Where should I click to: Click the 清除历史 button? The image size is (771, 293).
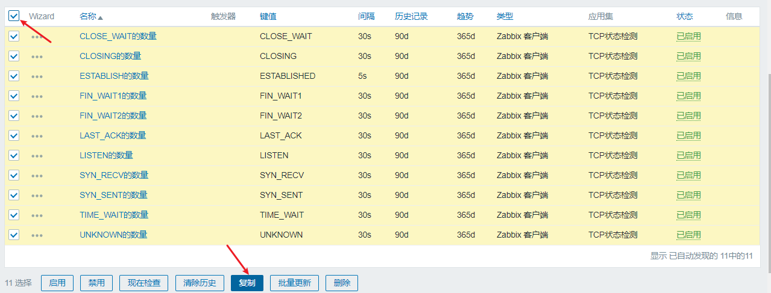pyautogui.click(x=200, y=283)
